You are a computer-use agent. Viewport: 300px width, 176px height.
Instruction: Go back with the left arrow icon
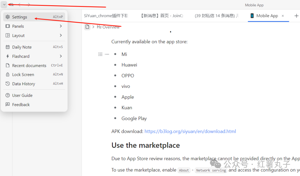click(20, 5)
